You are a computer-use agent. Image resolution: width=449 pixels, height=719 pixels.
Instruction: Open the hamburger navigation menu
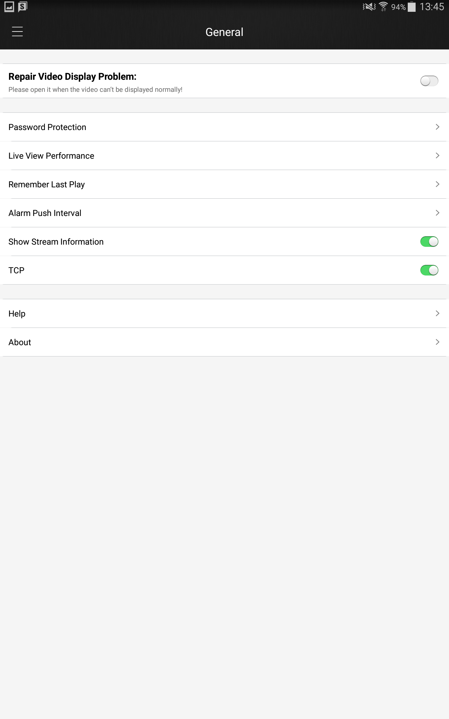pyautogui.click(x=17, y=31)
